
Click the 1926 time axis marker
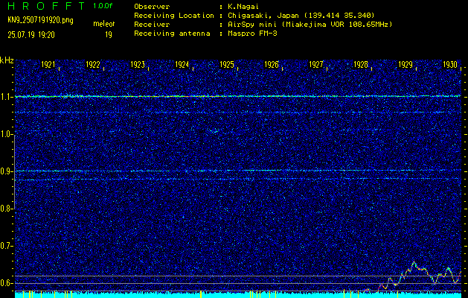pos(272,64)
